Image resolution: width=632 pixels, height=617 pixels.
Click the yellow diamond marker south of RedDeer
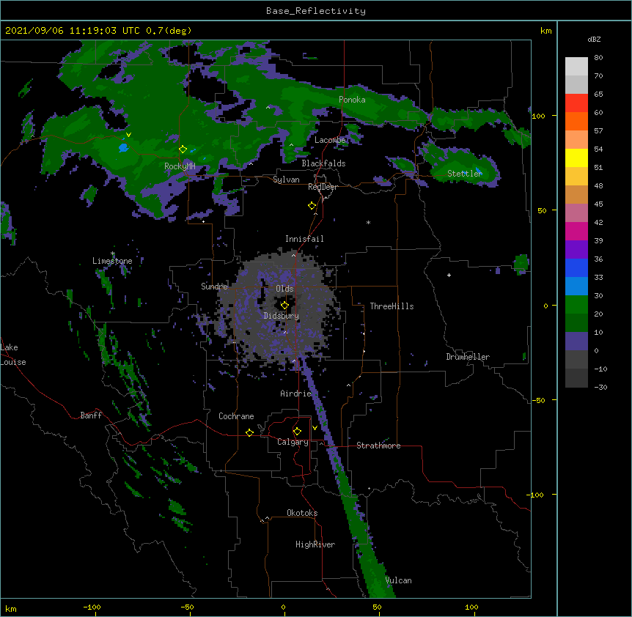[x=312, y=206]
